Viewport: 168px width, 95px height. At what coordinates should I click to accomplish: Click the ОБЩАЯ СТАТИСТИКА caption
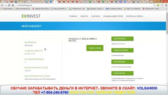(118, 44)
